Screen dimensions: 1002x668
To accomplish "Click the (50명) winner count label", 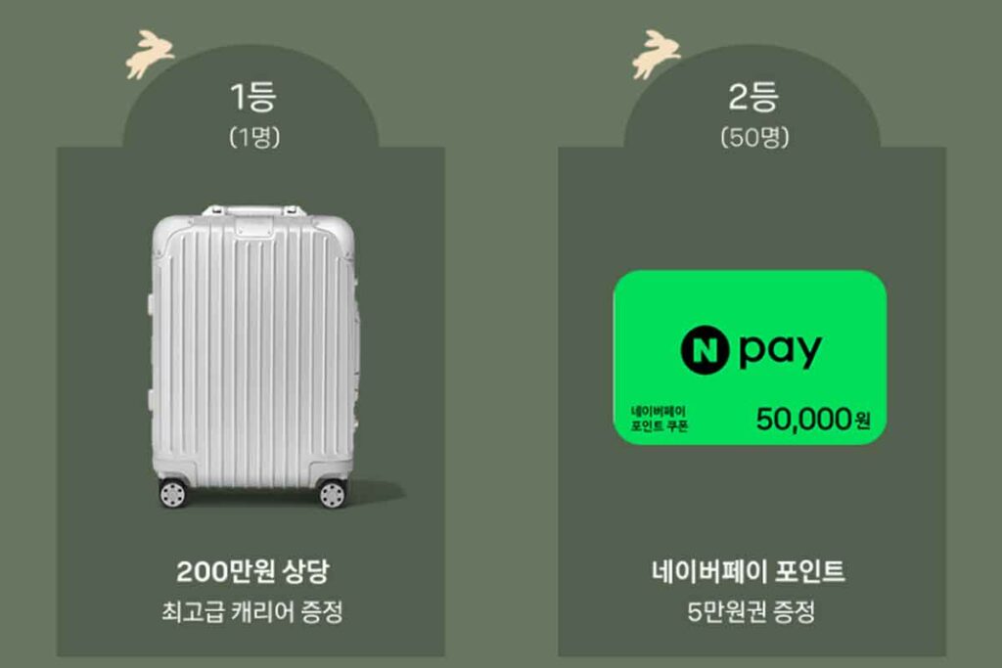I will (x=754, y=137).
